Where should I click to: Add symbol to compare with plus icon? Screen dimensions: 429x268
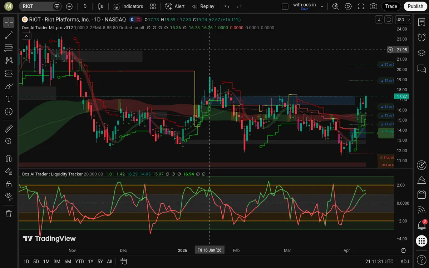point(69,6)
